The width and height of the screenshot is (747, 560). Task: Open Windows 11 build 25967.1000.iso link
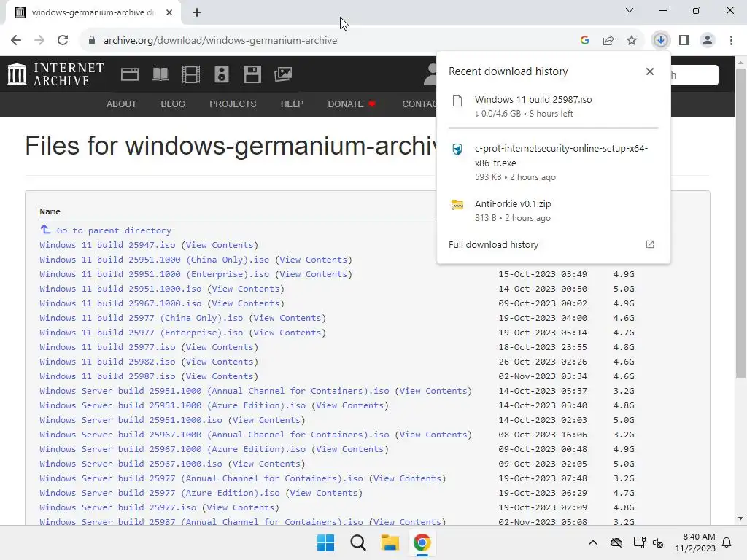(120, 303)
